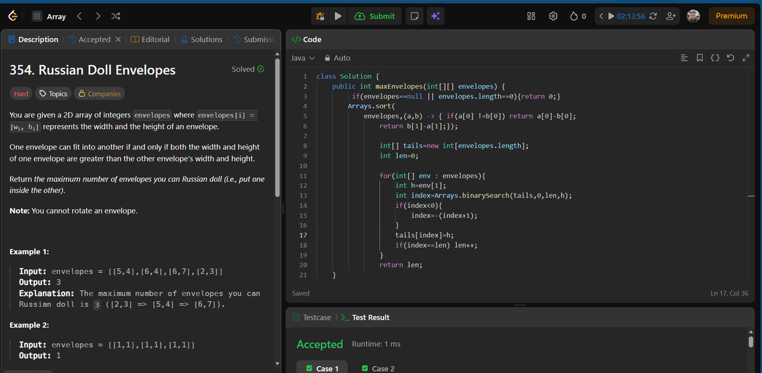Open the layout grid icon
The height and width of the screenshot is (373, 762).
531,17
